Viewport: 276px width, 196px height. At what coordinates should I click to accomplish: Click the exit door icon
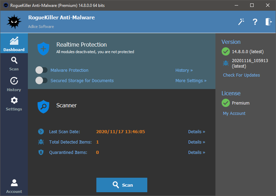[x=268, y=22]
